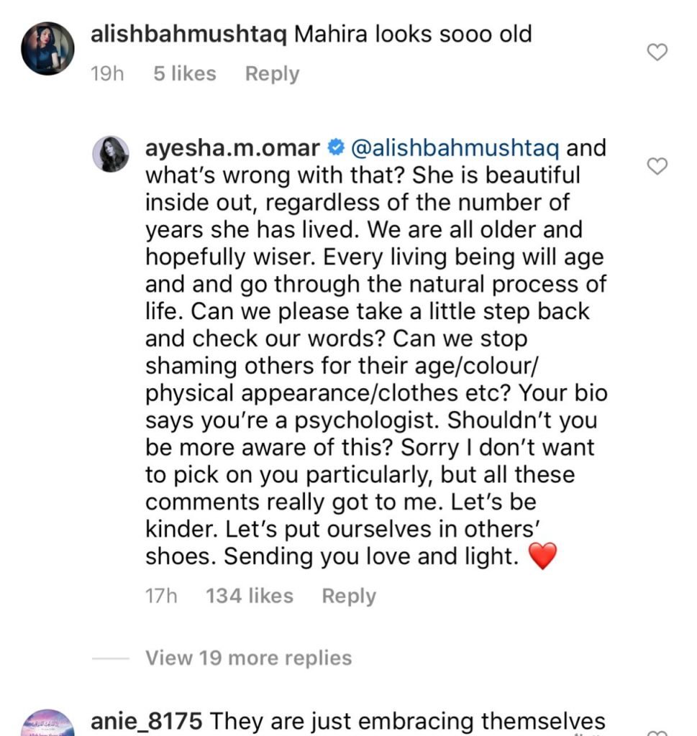Screen dimensions: 697x736
Task: Tap anie_8175's profile picture
Action: [x=48, y=724]
